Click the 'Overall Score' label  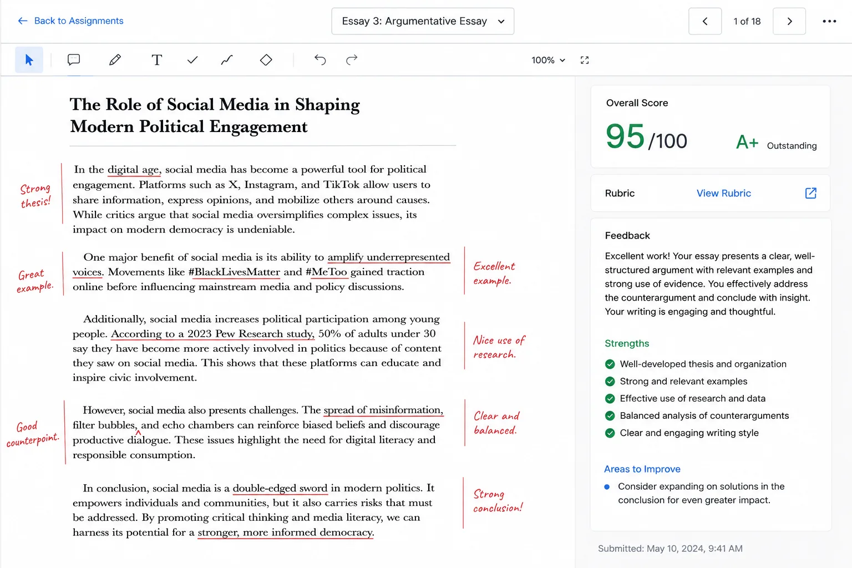pos(637,103)
